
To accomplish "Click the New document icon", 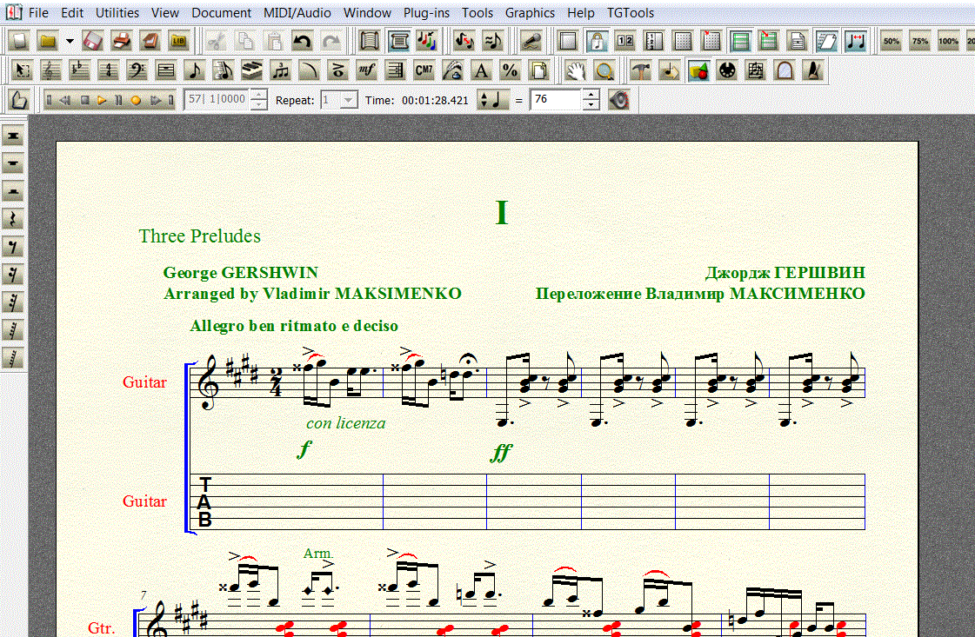I will coord(19,41).
